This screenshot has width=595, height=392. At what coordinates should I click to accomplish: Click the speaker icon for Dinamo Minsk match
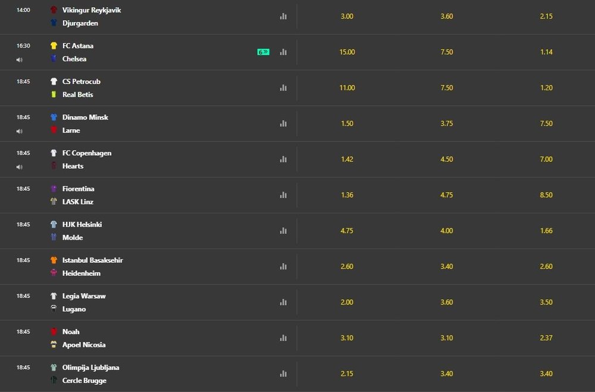point(20,131)
